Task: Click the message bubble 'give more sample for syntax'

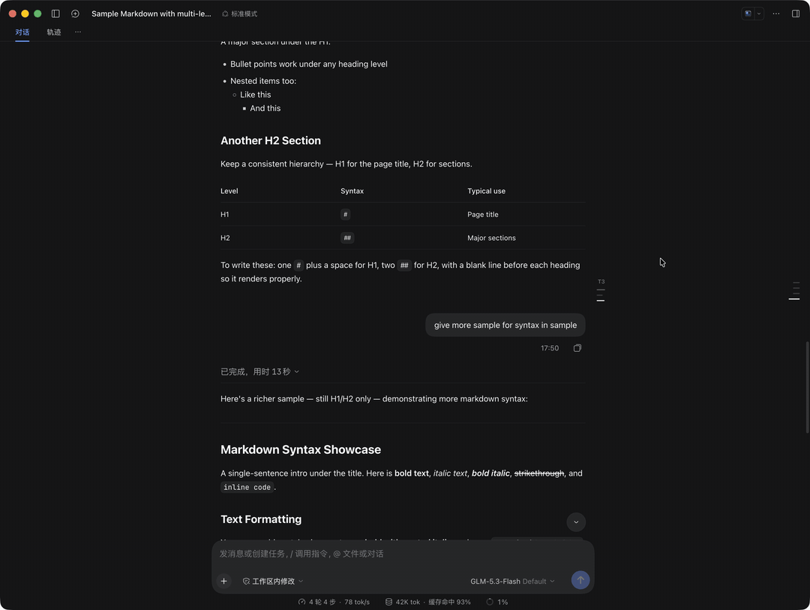Action: [x=505, y=325]
